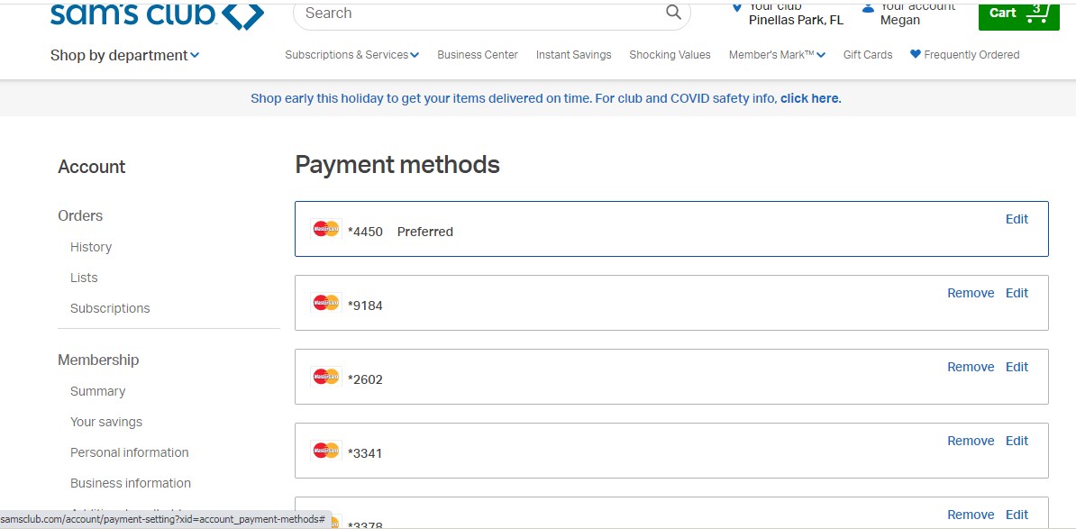1076x529 pixels.
Task: Click the search magnifier icon
Action: pos(674,13)
